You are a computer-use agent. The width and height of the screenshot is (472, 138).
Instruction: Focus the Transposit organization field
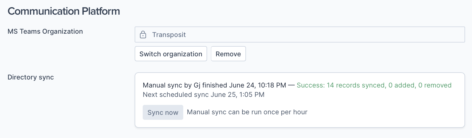(x=300, y=35)
